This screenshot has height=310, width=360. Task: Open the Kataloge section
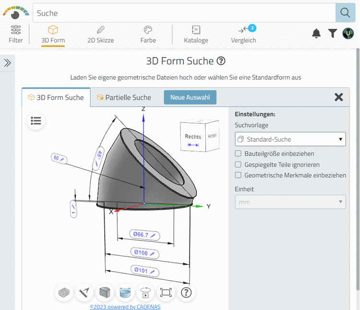(196, 35)
